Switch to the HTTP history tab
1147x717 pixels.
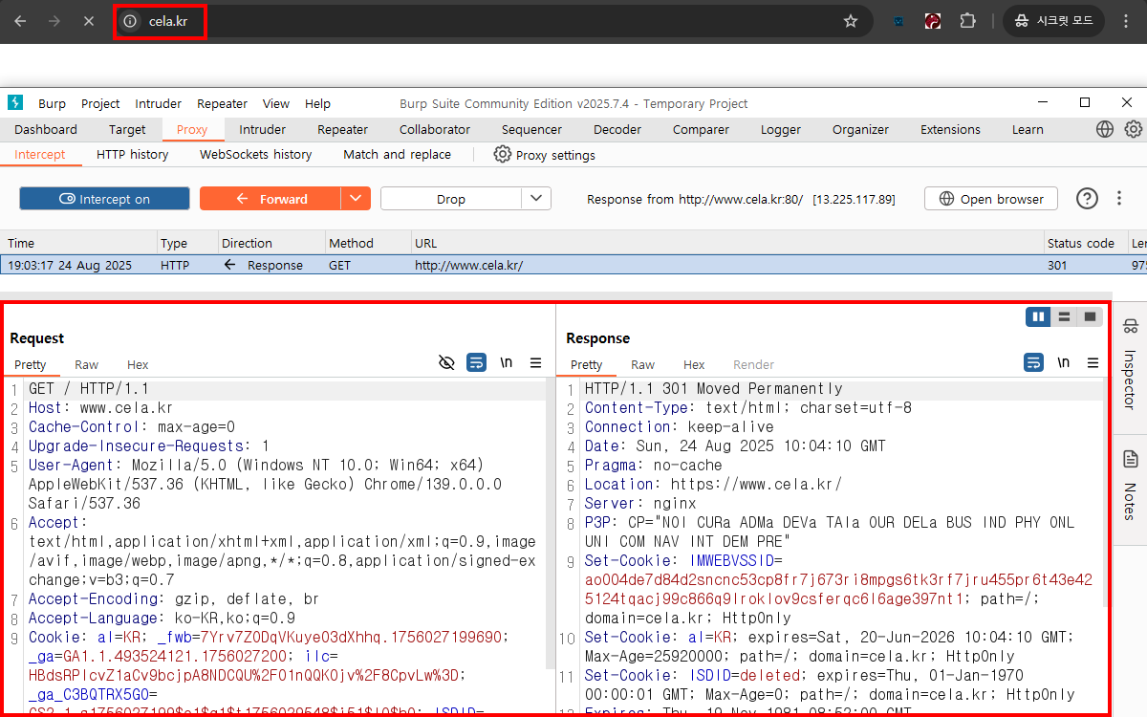click(x=132, y=154)
